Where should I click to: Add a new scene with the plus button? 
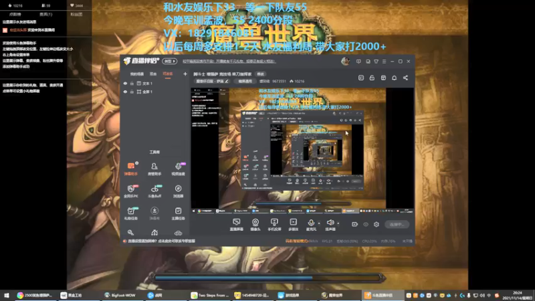185,74
